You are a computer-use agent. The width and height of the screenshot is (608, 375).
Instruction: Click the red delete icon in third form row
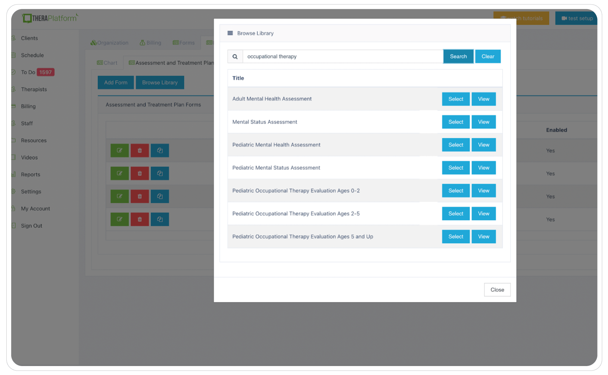(140, 196)
